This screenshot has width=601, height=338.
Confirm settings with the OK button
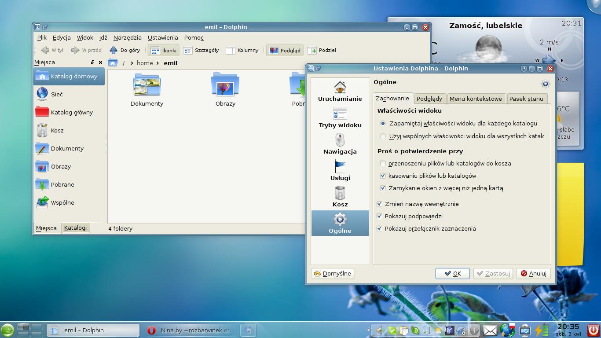tap(453, 273)
